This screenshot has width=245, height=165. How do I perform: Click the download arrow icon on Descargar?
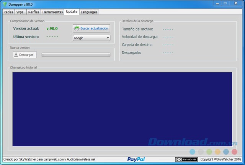[16, 55]
